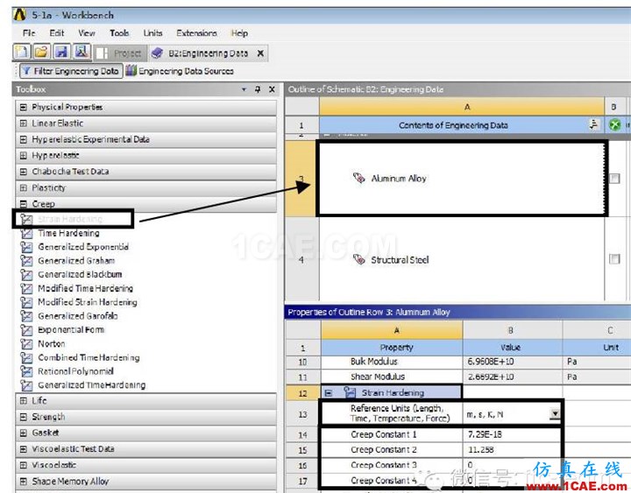Screen dimensions: 631x493
Task: Select Generalized Exponential creep model icon
Action: tap(26, 247)
